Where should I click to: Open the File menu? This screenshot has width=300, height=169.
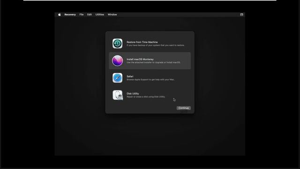82,15
